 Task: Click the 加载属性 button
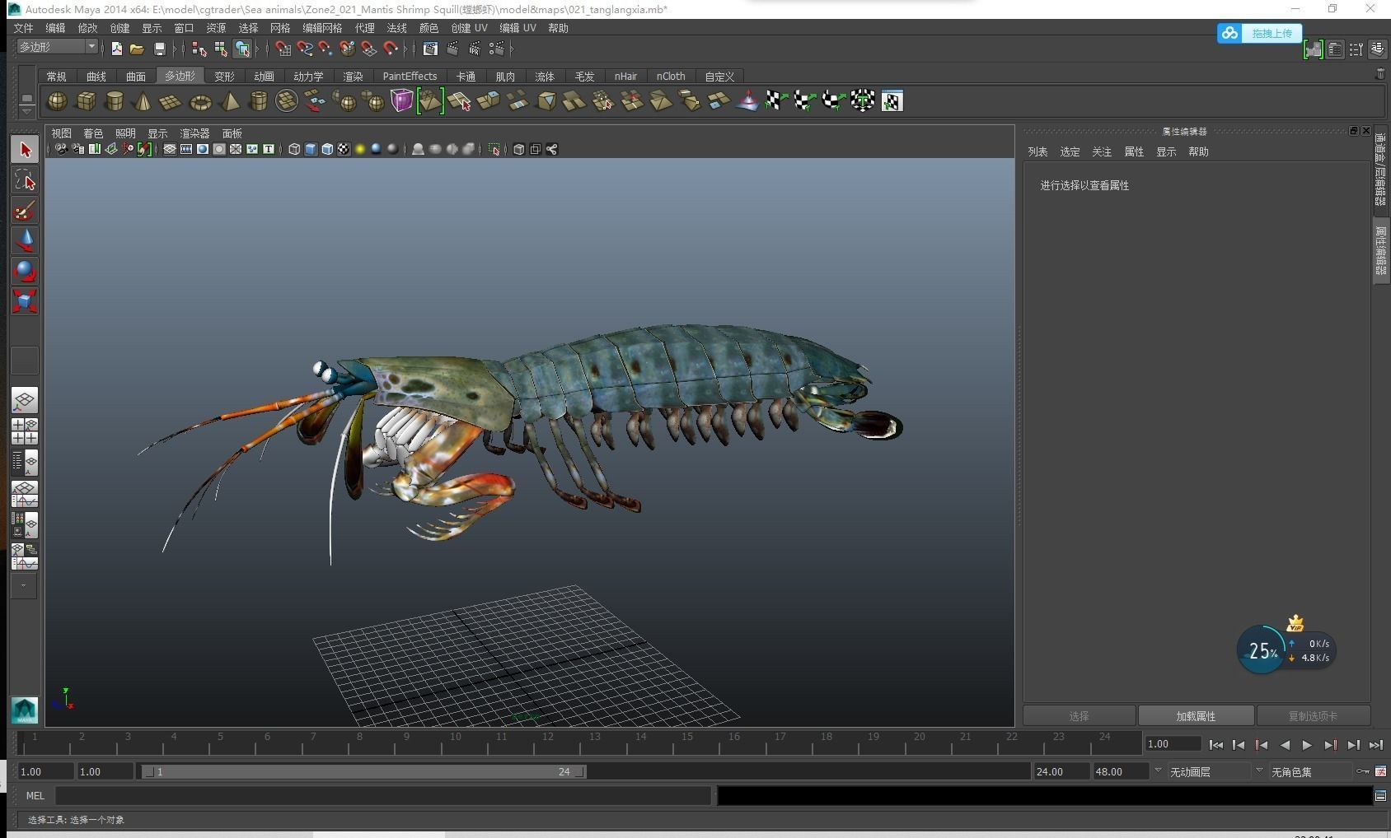[x=1196, y=716]
